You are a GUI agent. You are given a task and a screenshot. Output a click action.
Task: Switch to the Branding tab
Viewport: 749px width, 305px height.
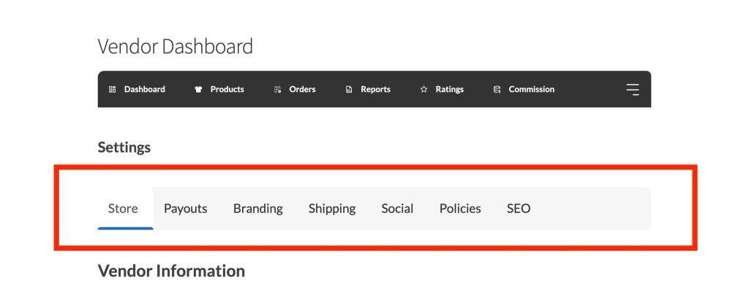click(258, 209)
